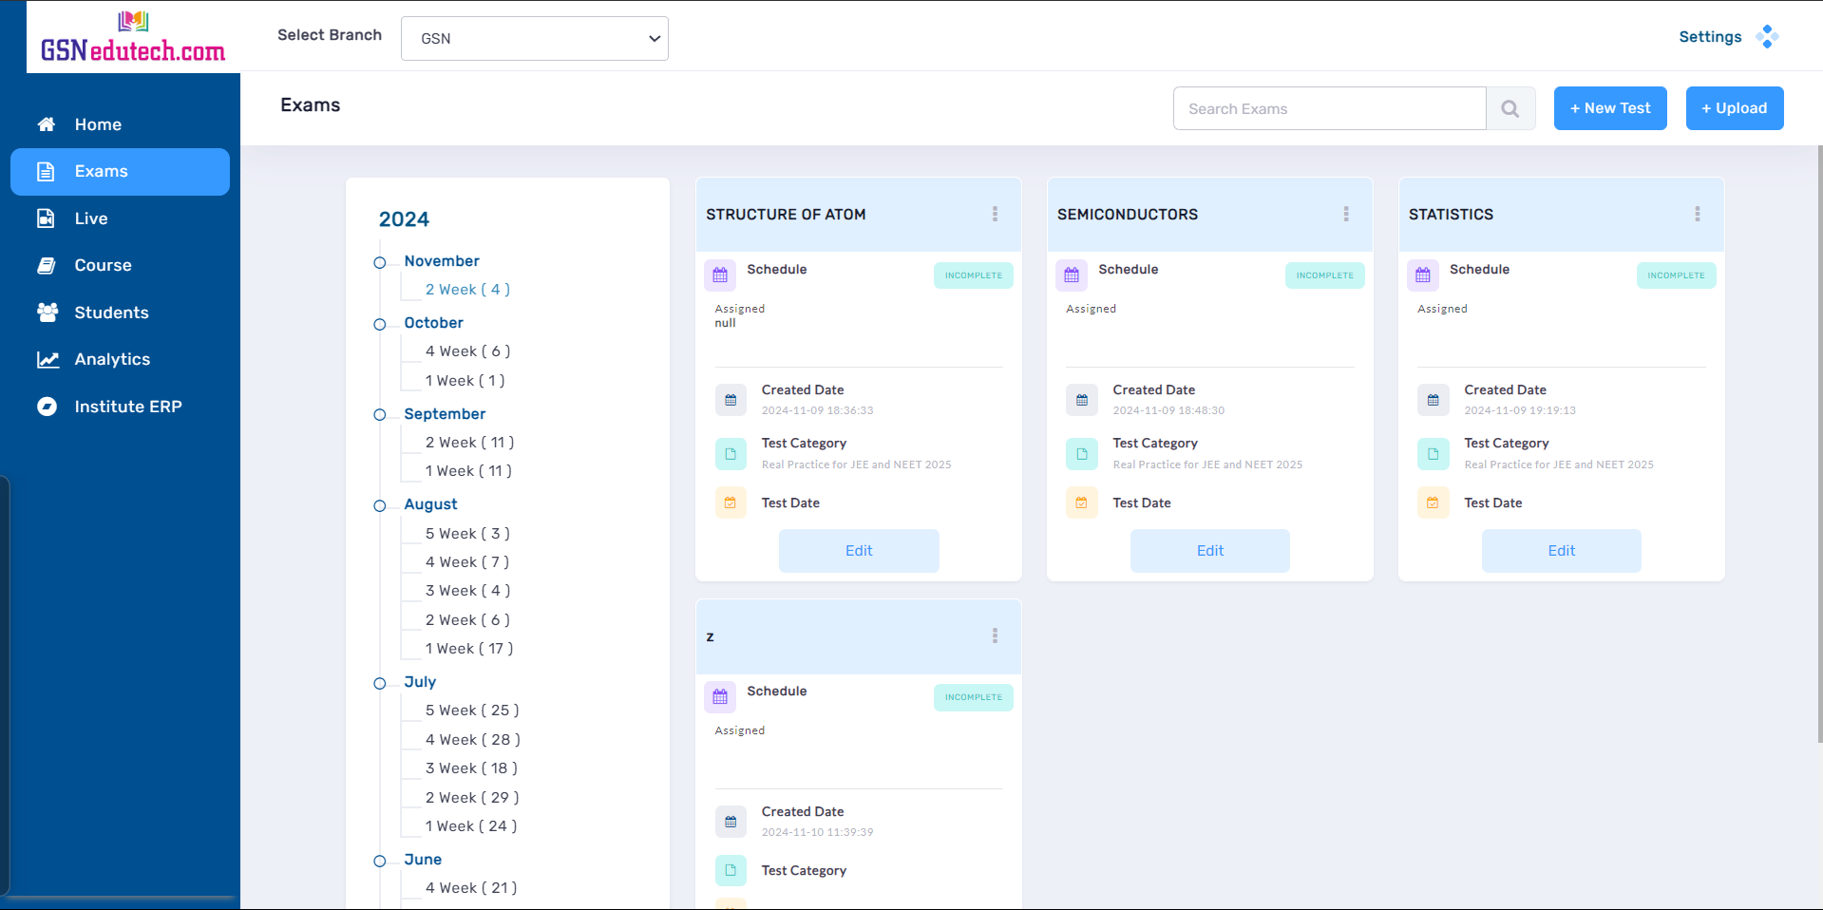1823x910 pixels.
Task: Open three-dot menu on STRUCTURE OF ATOM card
Action: (995, 215)
